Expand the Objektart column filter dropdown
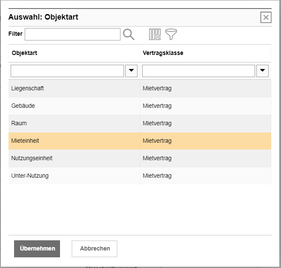This screenshot has height=268, width=281. click(x=131, y=71)
